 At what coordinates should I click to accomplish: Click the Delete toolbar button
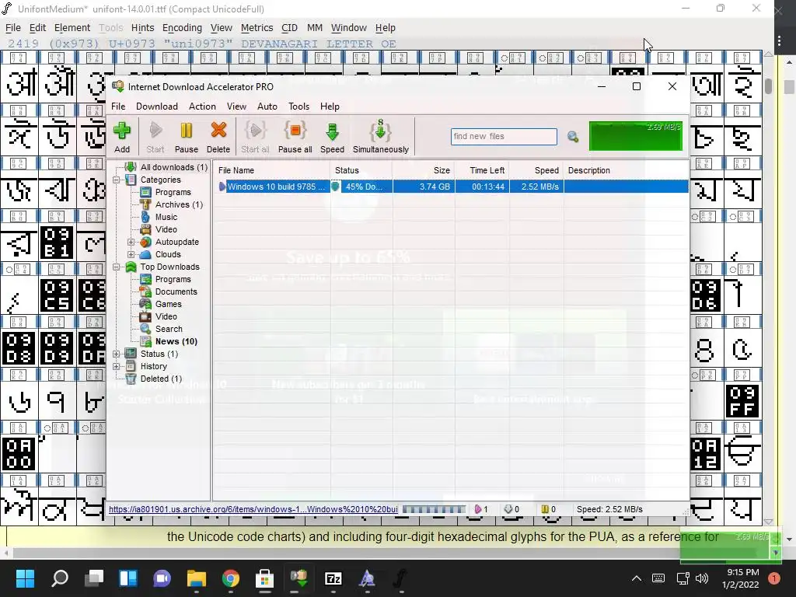(218, 137)
